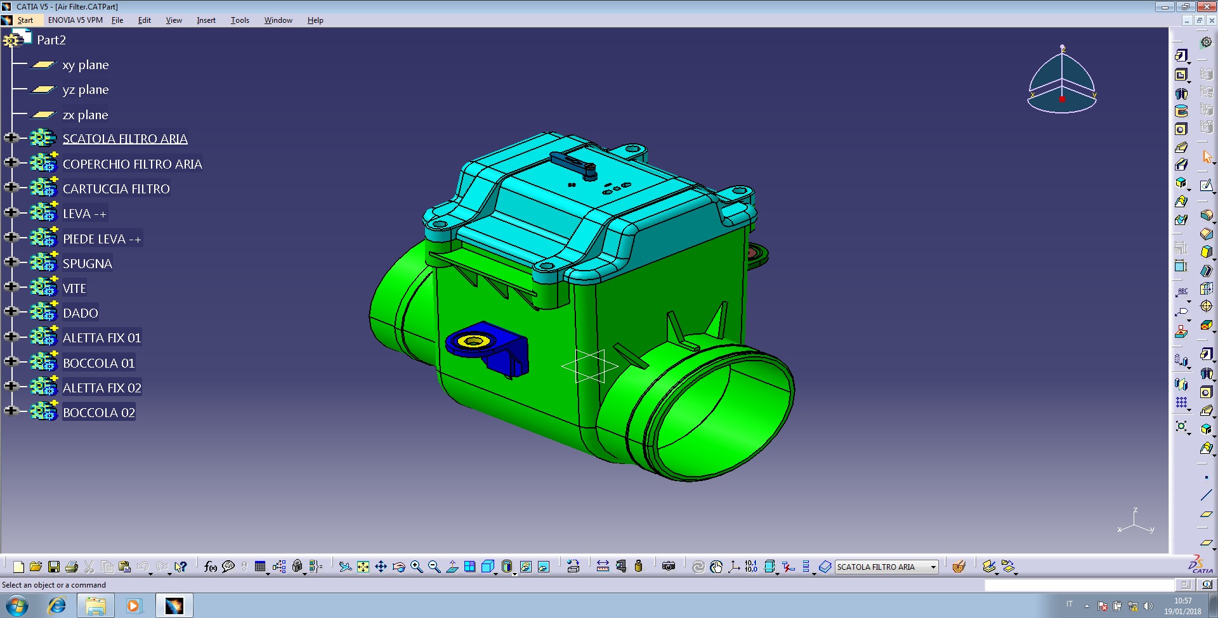Viewport: 1218px width, 618px height.
Task: Open the Formula f(x) tool
Action: 211,567
